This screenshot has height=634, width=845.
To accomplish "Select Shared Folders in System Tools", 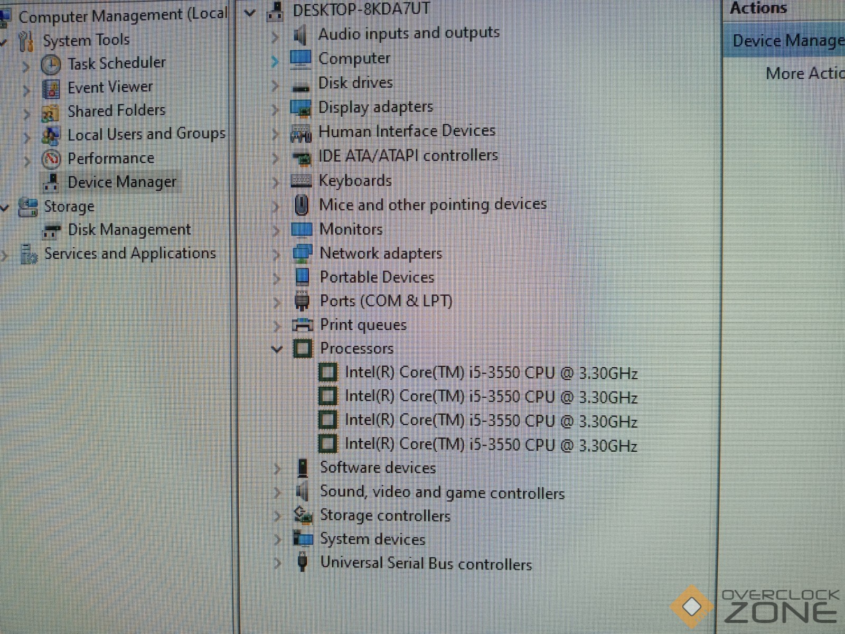I will pyautogui.click(x=116, y=111).
